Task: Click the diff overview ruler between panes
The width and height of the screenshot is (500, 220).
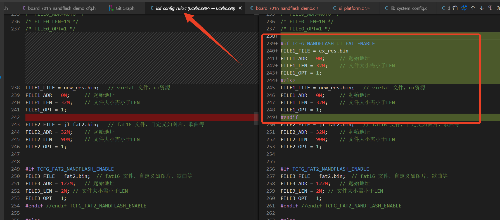Action: pyautogui.click(x=256, y=117)
